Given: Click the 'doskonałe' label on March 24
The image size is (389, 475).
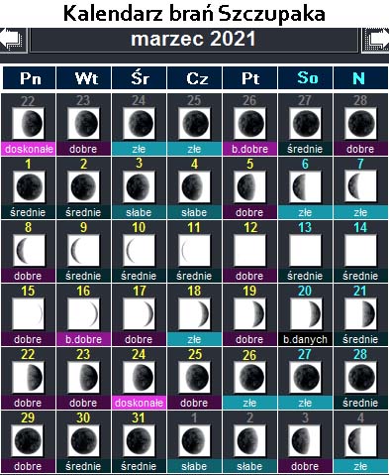Looking at the screenshot, I should [139, 403].
